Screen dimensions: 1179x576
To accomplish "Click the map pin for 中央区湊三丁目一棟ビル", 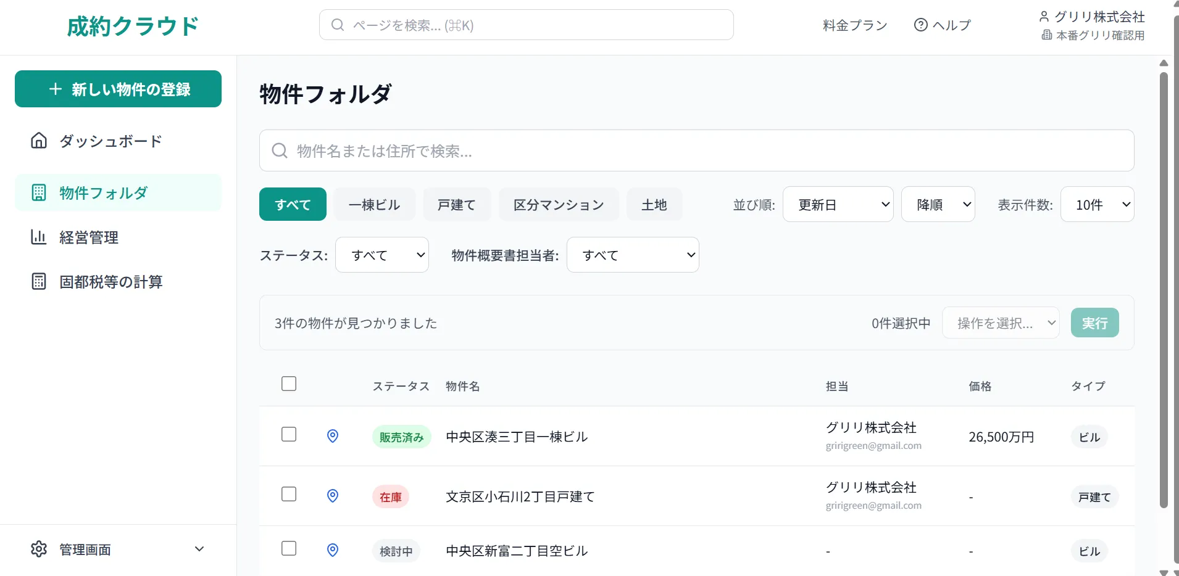I will [x=332, y=435].
